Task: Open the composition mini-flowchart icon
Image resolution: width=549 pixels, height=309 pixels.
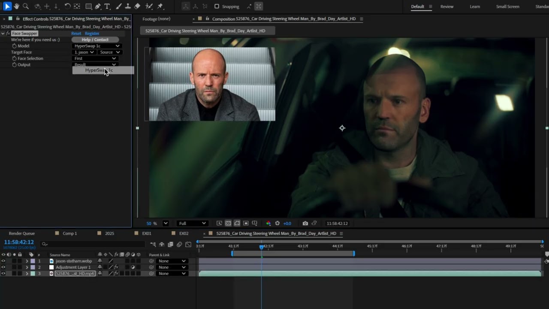Action: click(153, 245)
